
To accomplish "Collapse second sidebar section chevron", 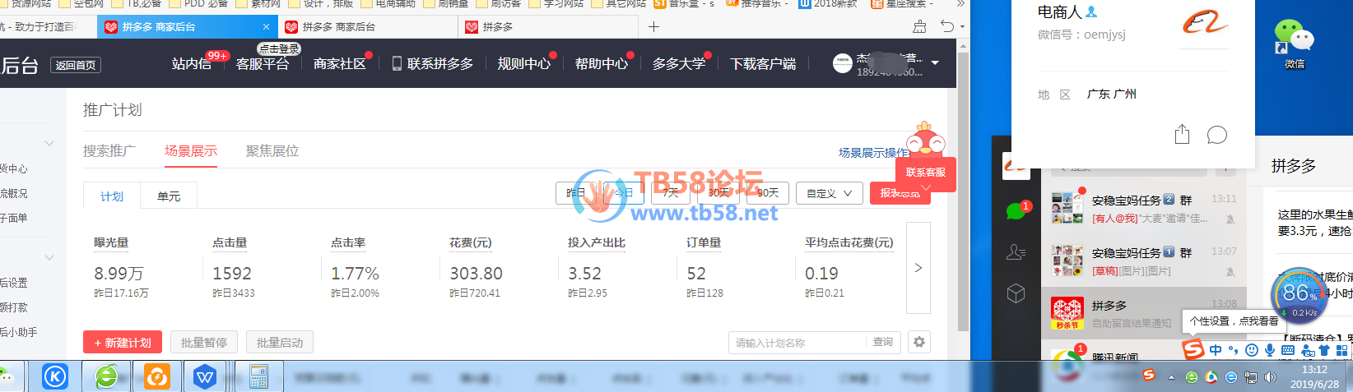I will (49, 257).
